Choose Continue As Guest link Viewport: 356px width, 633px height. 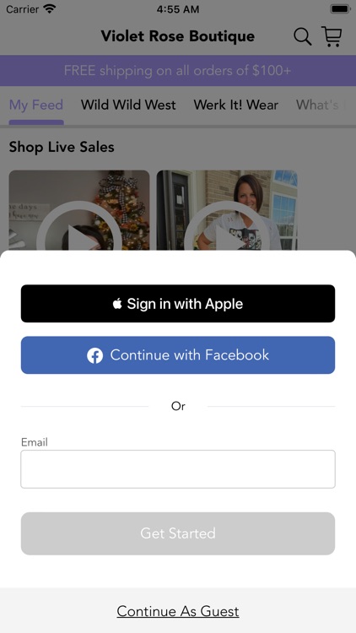[178, 611]
